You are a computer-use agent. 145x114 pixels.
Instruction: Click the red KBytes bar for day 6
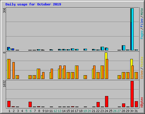[30, 105]
